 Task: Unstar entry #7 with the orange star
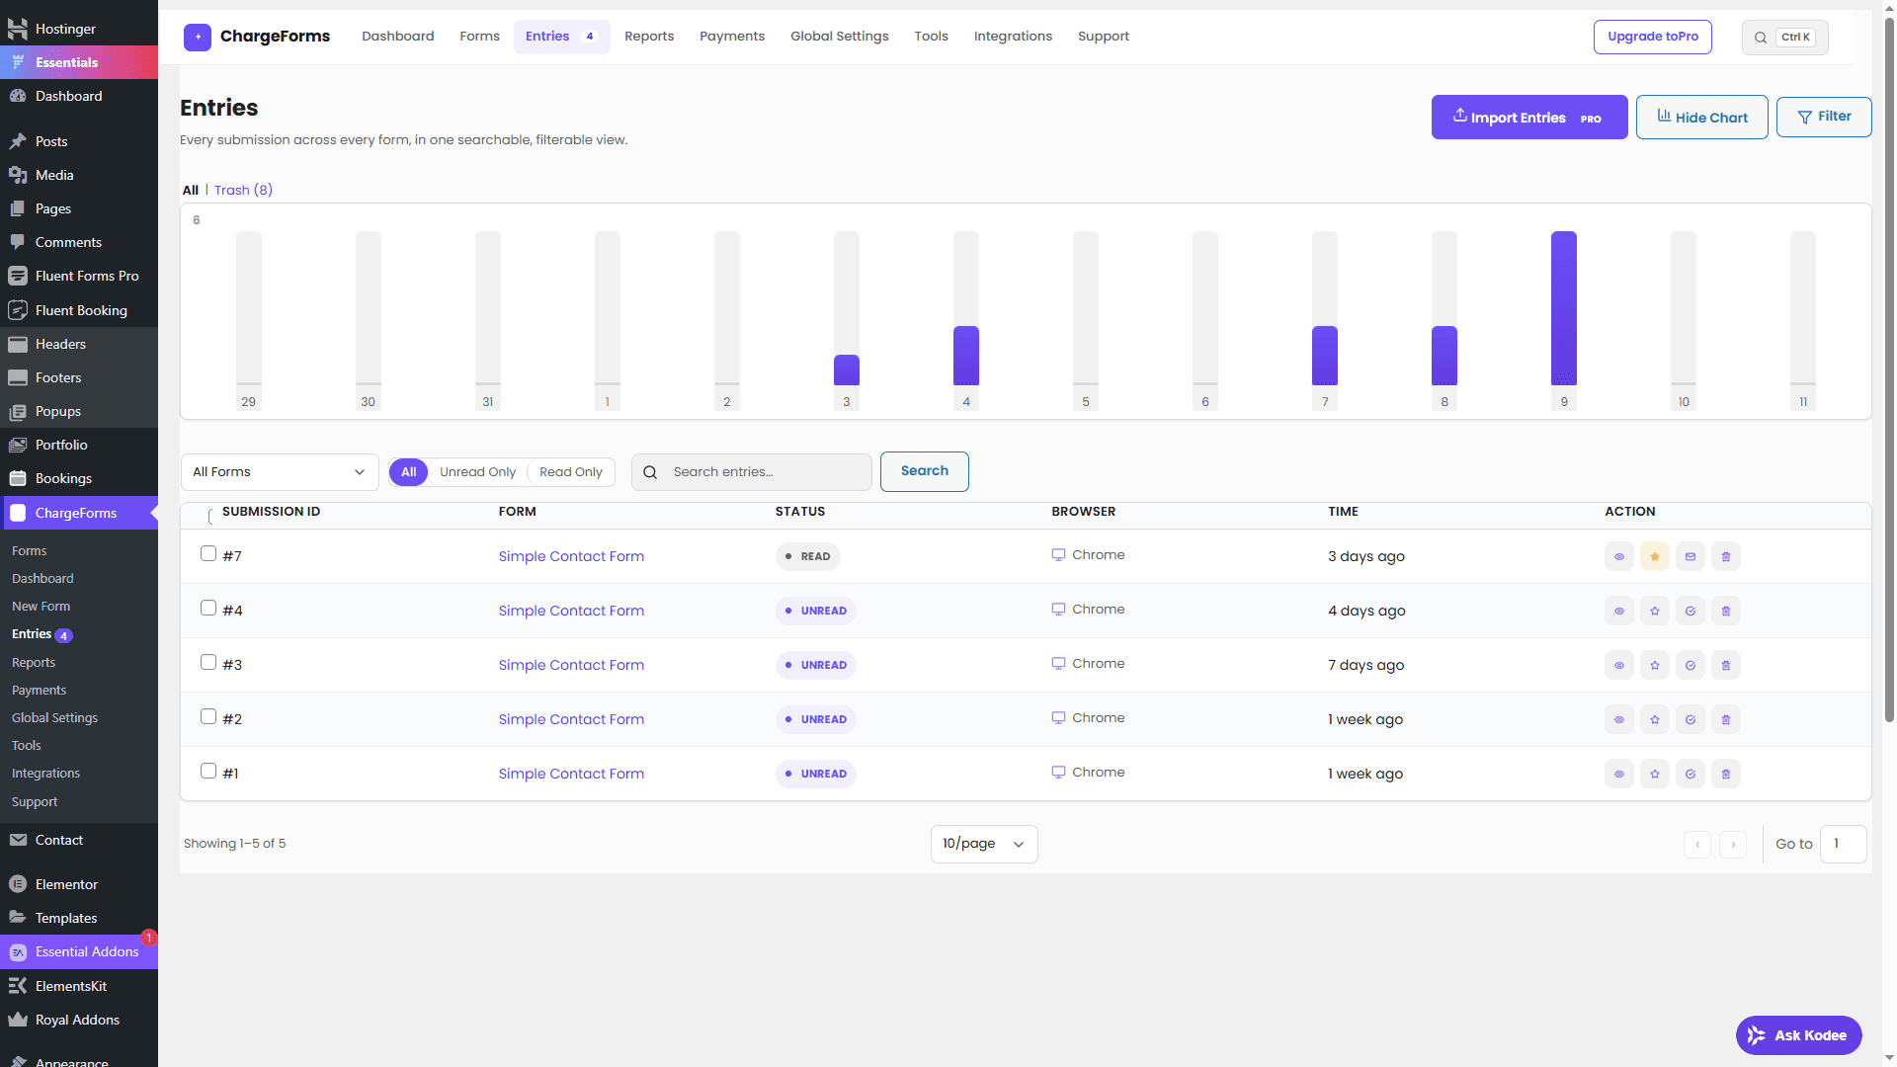[x=1654, y=556]
